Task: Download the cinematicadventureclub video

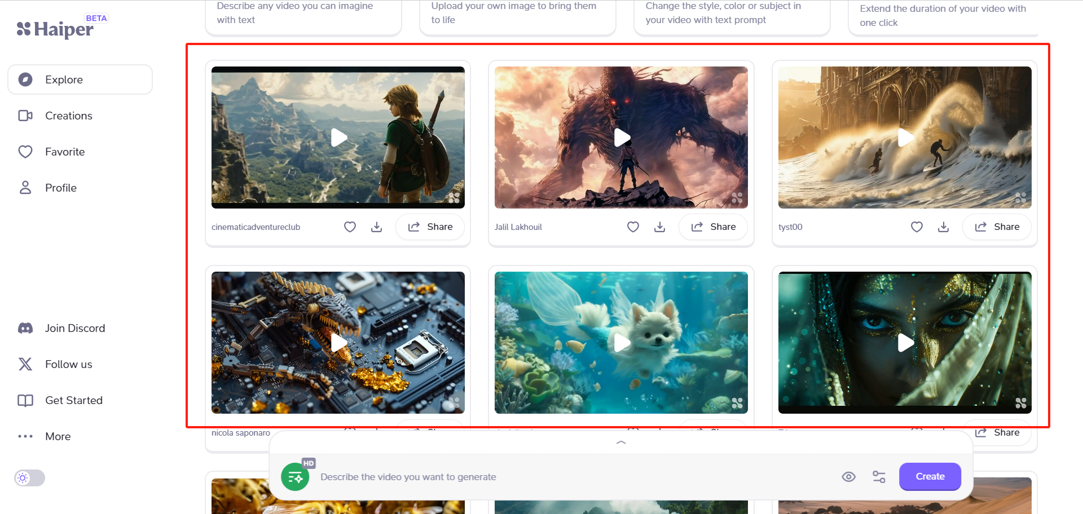Action: (x=377, y=227)
